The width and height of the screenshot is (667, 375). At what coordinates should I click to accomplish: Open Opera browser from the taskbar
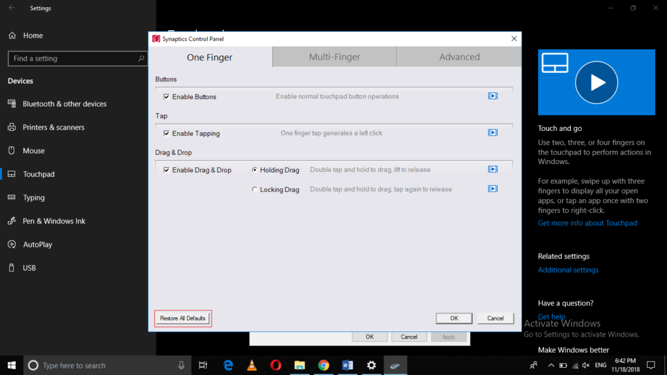tap(276, 365)
